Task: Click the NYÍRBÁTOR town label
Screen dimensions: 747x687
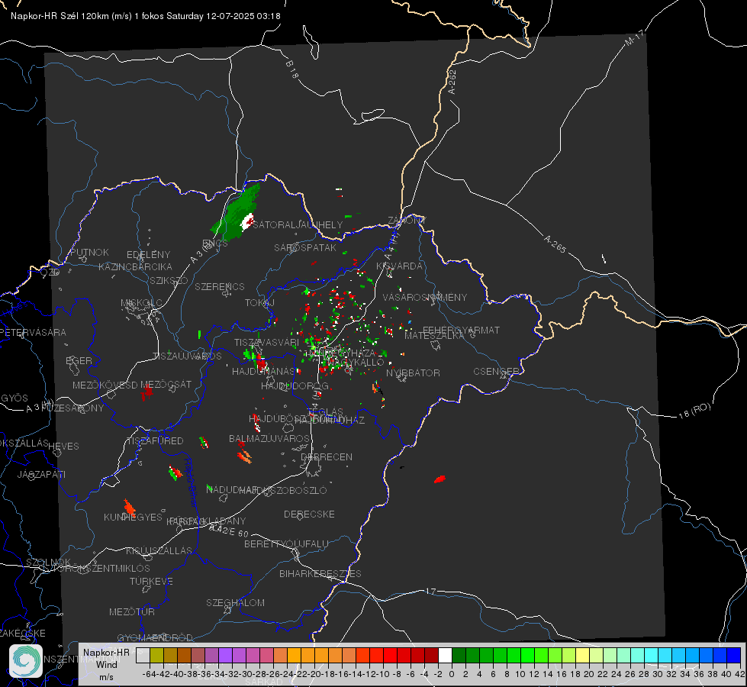Action: (413, 373)
